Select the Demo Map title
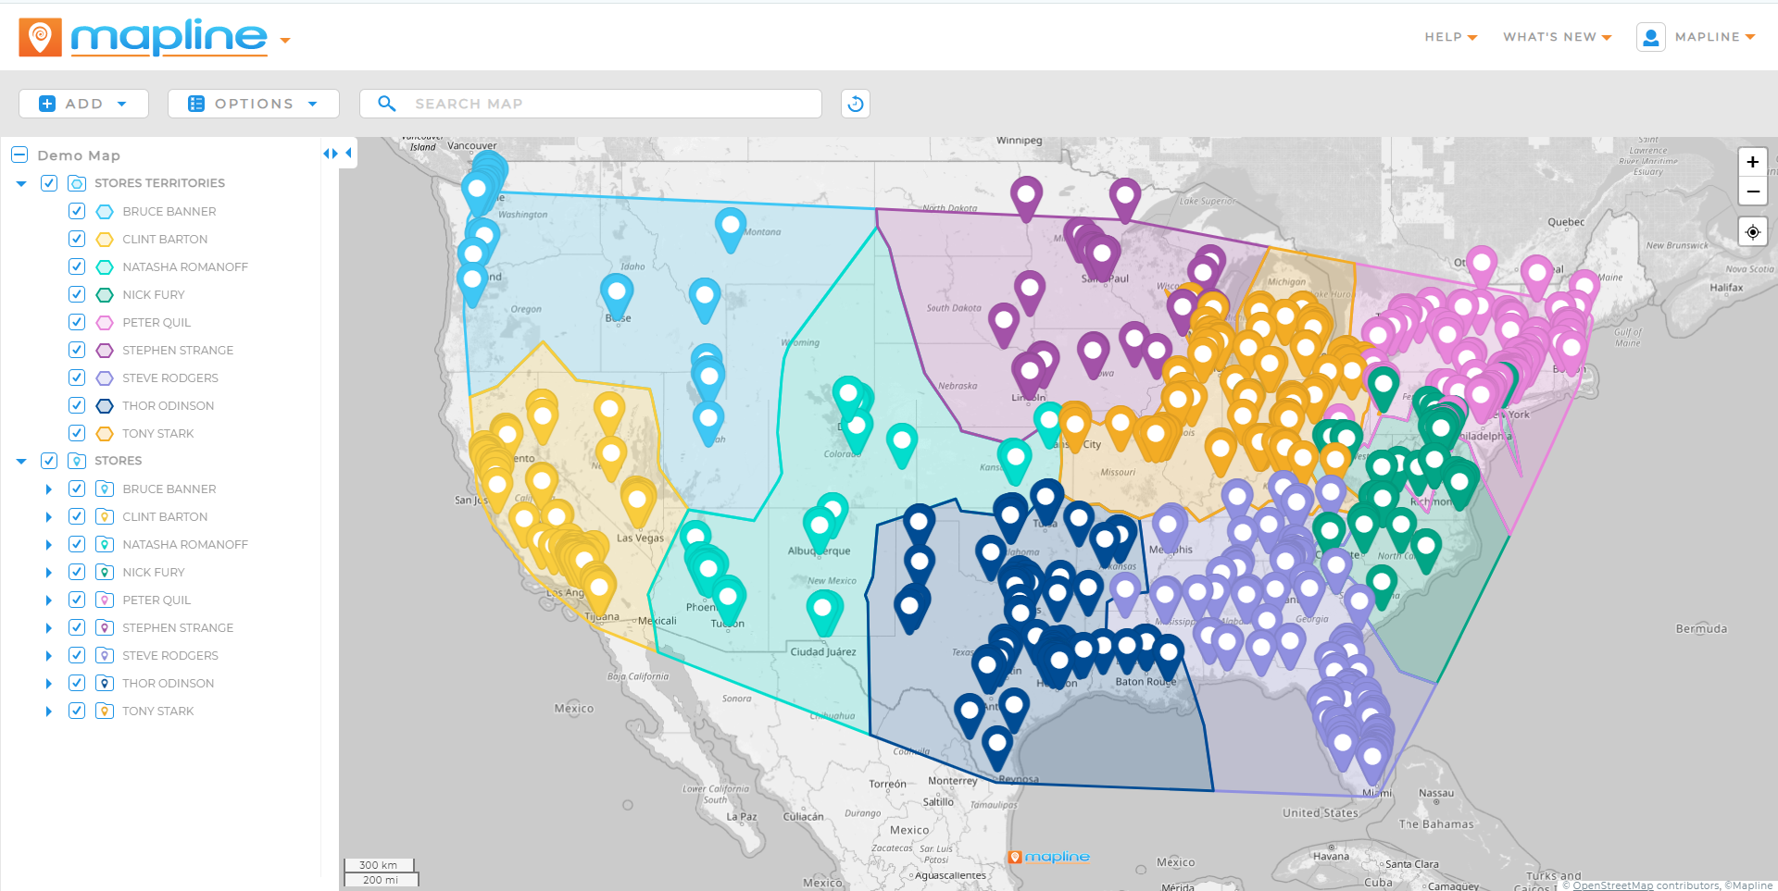 click(79, 155)
